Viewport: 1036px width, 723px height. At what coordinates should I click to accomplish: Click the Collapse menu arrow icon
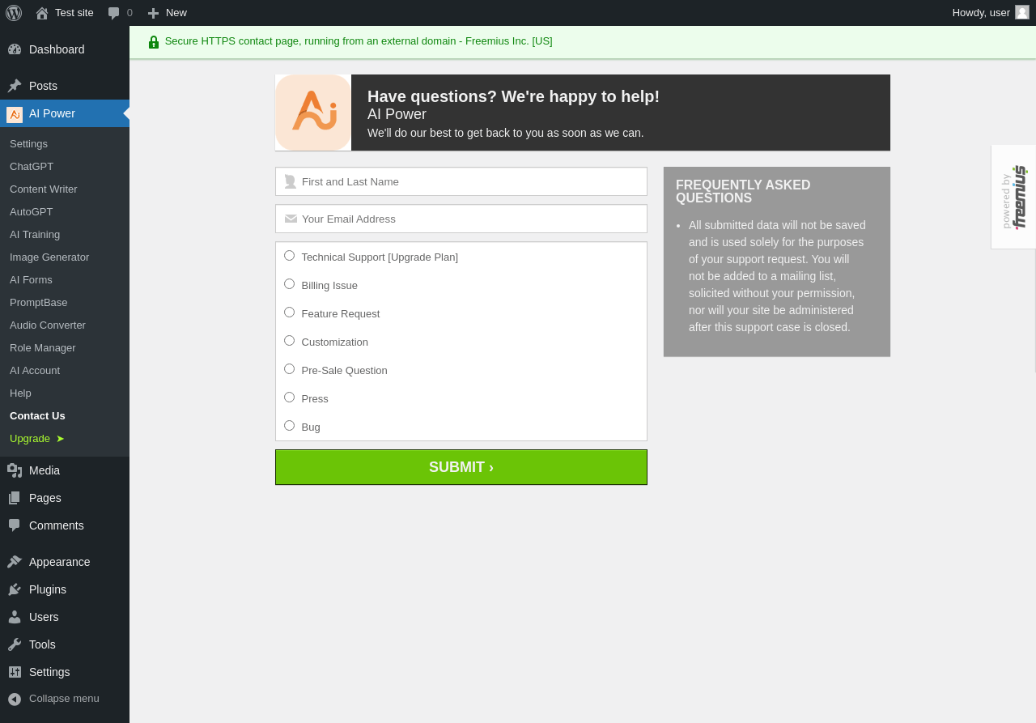(x=15, y=699)
